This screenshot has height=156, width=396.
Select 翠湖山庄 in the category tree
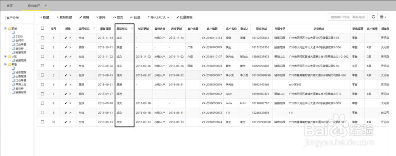pyautogui.click(x=21, y=84)
